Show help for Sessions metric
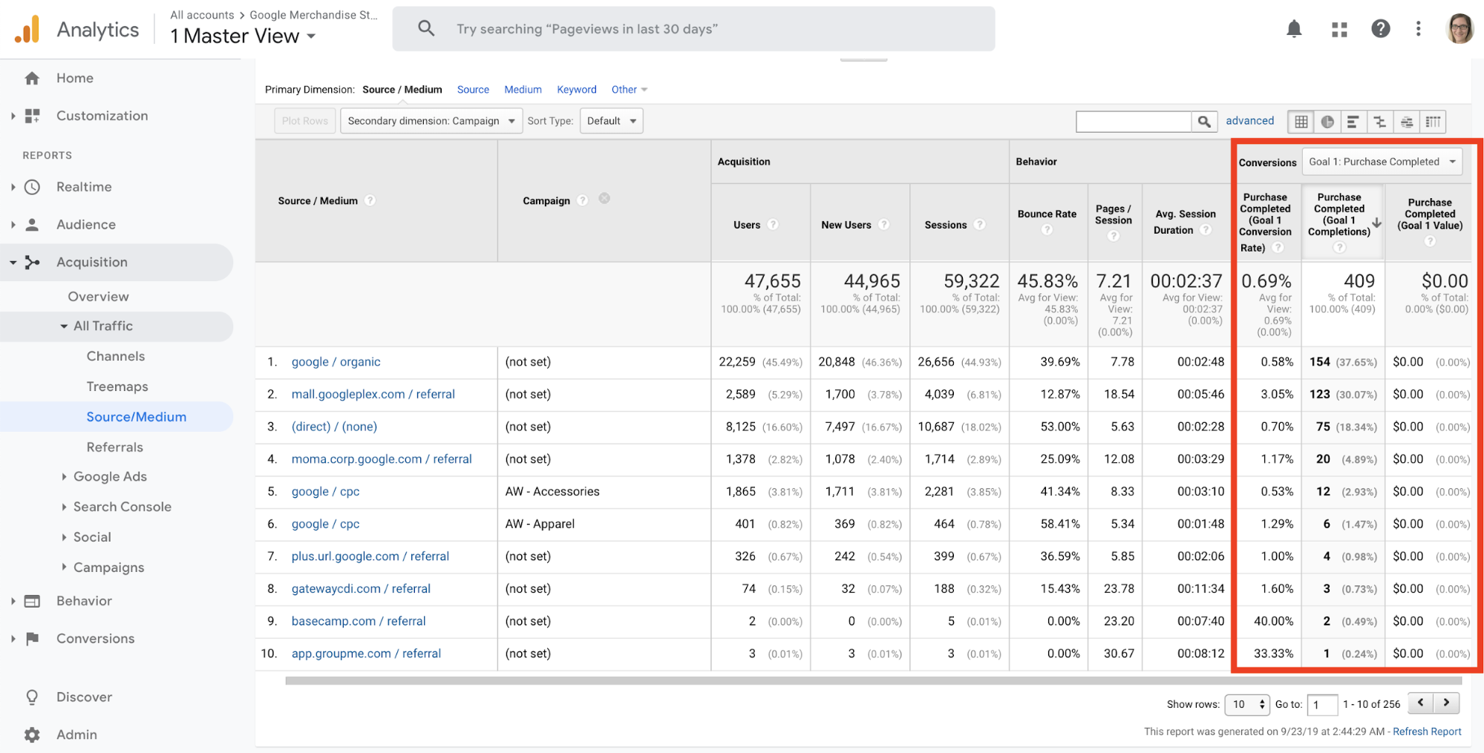1484x753 pixels. pyautogui.click(x=979, y=224)
